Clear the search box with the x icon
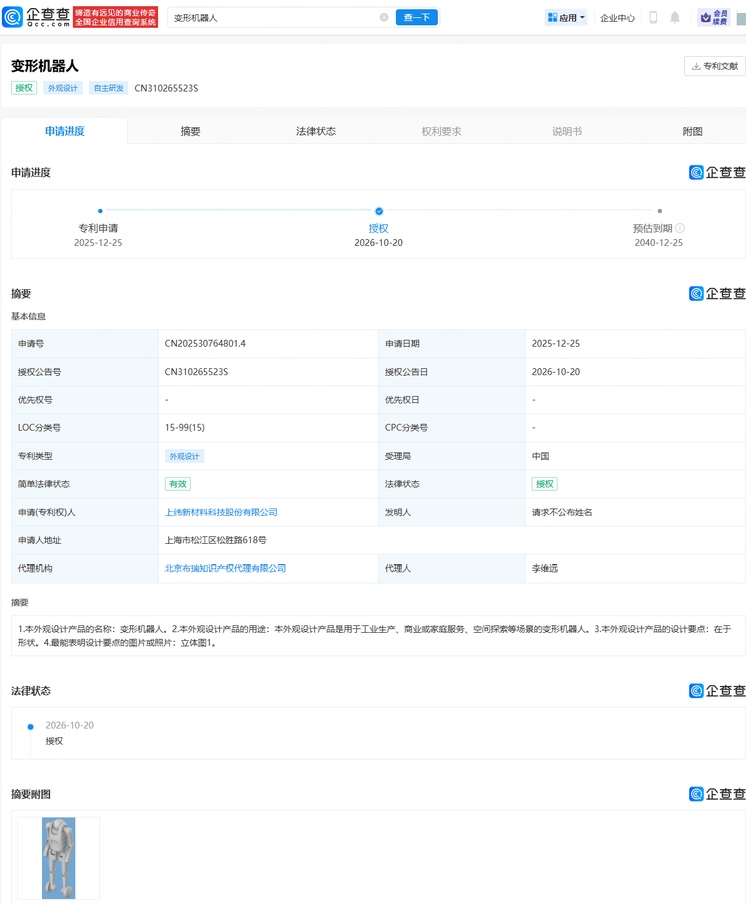 click(x=384, y=17)
